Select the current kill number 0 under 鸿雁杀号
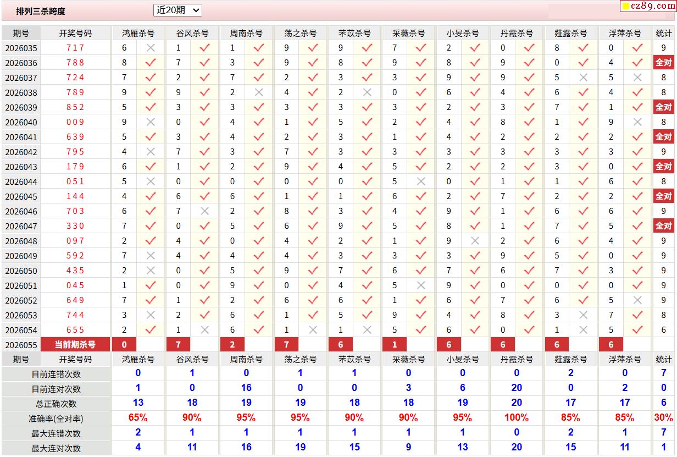Screen dimensions: 677x457 pos(125,345)
